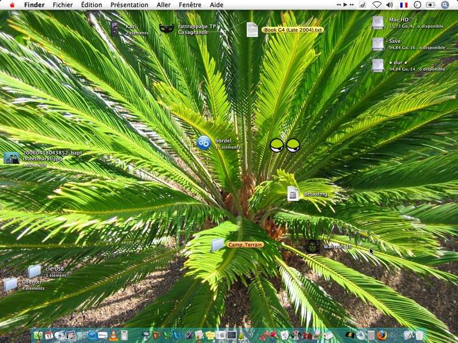Open Spotlight search

pyautogui.click(x=445, y=5)
